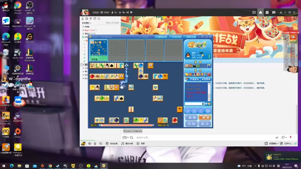The width and height of the screenshot is (301, 169).
Task: Select the Studio One 2 desktop icon
Action: tap(18, 55)
